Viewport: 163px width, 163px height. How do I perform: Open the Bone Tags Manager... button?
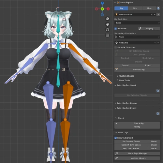click(137, 154)
